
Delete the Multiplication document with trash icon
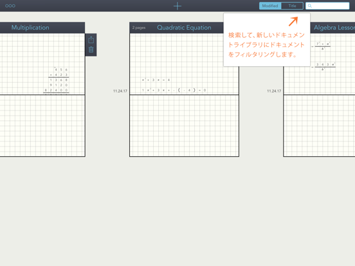pos(91,49)
